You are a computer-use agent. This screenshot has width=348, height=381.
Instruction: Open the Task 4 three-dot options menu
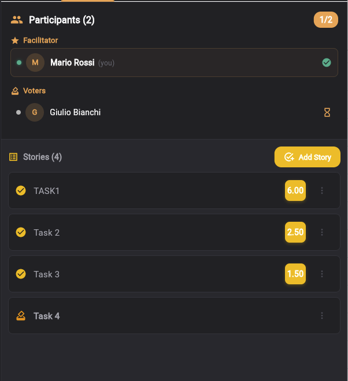tap(322, 316)
